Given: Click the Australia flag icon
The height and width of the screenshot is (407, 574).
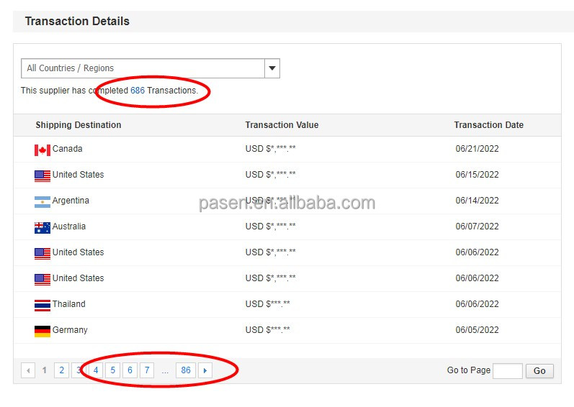Looking at the screenshot, I should [x=42, y=227].
